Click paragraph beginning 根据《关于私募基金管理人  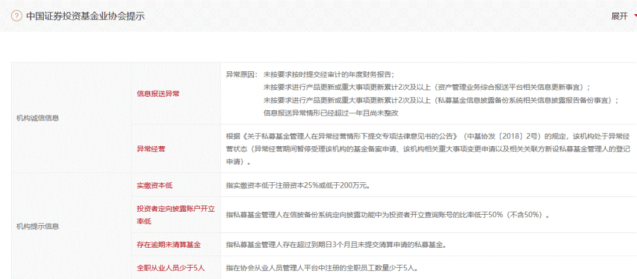tap(428, 149)
